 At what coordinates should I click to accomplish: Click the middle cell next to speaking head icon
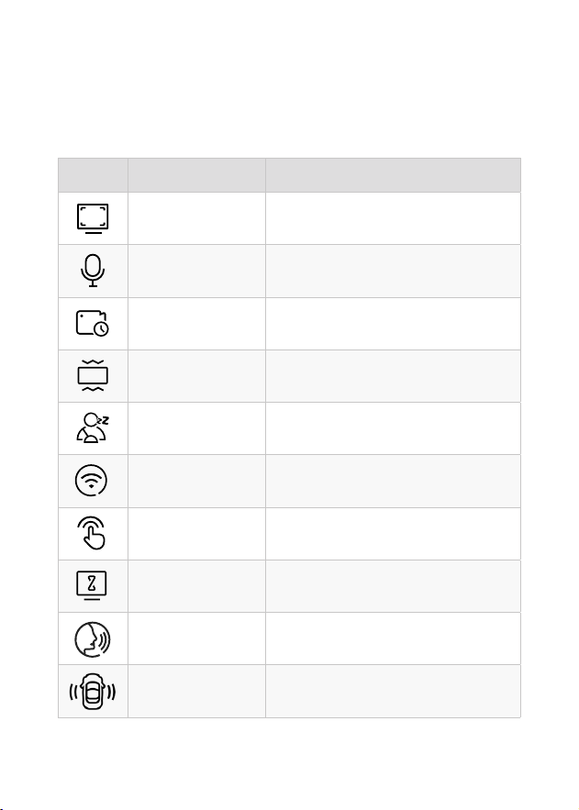(196, 638)
